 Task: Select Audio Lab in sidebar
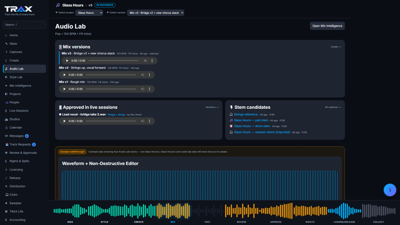(25, 69)
